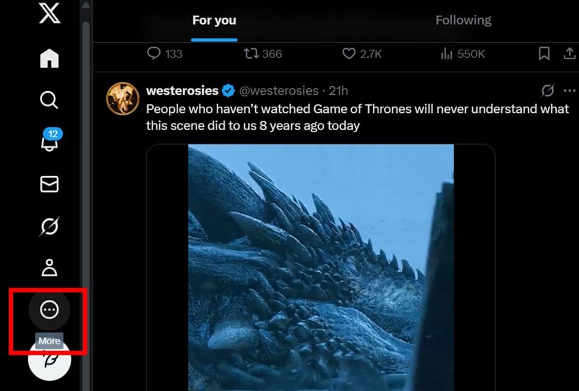Viewport: 579px width, 391px height.
Task: Switch to the Following tab
Action: (463, 21)
